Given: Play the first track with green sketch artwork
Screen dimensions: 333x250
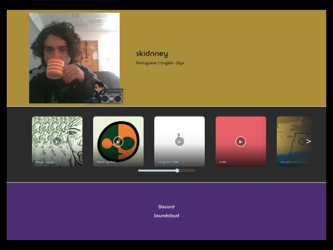Looking at the screenshot, I should (57, 141).
